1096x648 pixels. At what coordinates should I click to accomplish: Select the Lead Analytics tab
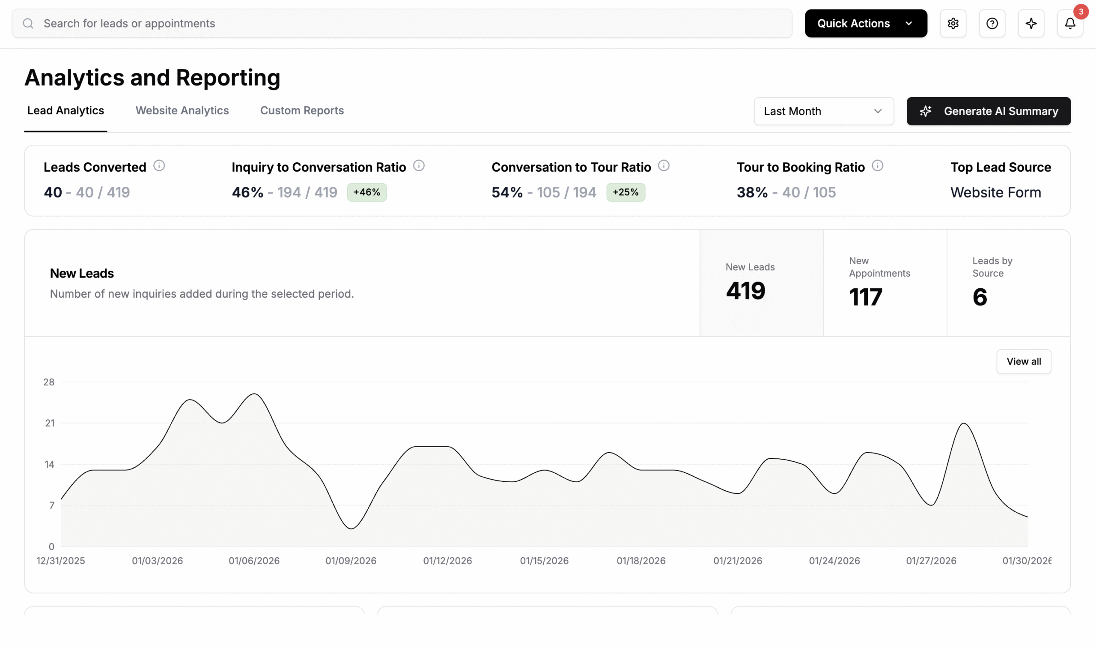click(66, 110)
